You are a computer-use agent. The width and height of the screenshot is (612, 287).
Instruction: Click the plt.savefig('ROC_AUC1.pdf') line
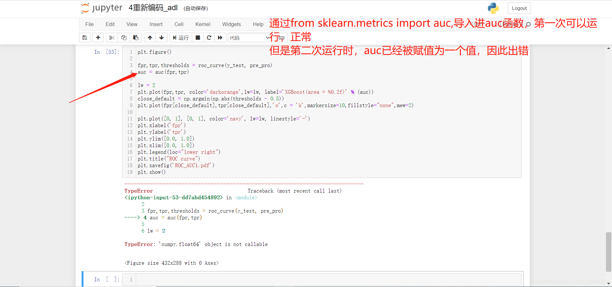176,166
